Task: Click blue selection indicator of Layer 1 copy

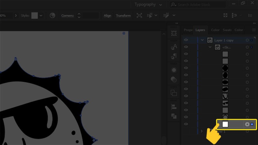Action: 252,40
